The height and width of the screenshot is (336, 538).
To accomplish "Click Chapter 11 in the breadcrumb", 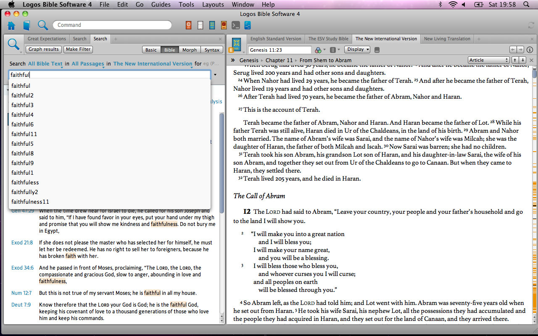I will 279,60.
